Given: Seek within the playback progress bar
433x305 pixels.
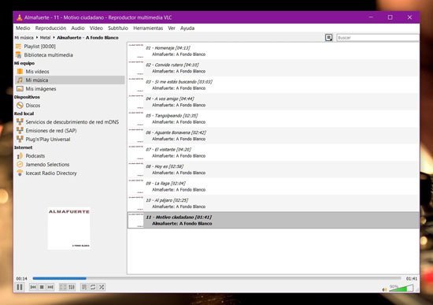Looking at the screenshot, I should [216, 278].
